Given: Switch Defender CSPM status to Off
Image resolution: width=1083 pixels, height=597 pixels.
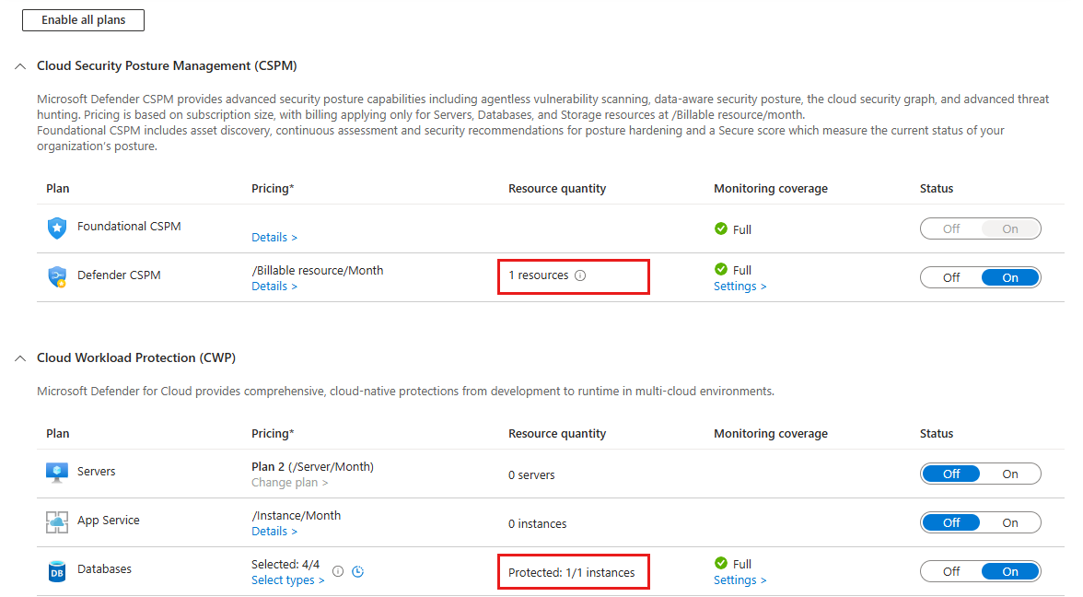Looking at the screenshot, I should click(x=951, y=278).
